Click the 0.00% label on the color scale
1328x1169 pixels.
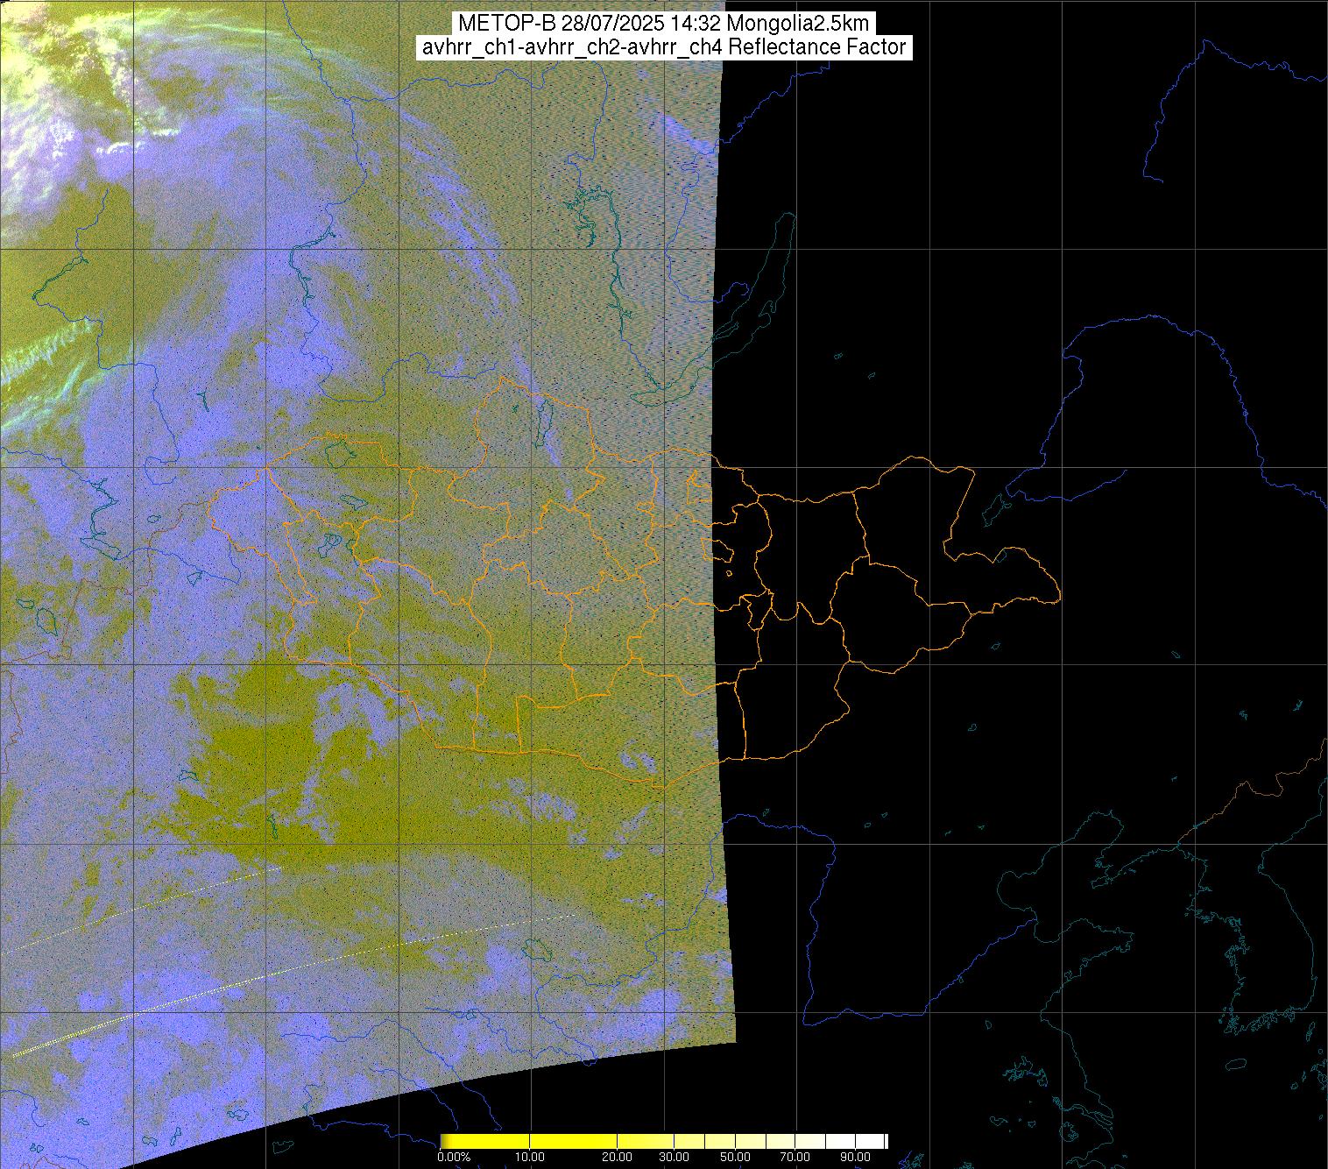click(453, 1158)
